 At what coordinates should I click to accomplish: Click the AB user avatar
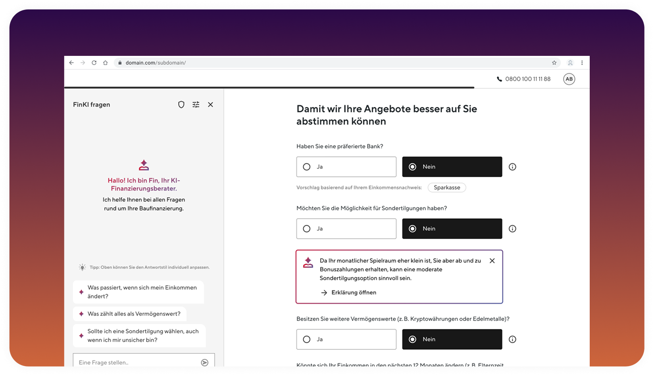(x=569, y=79)
